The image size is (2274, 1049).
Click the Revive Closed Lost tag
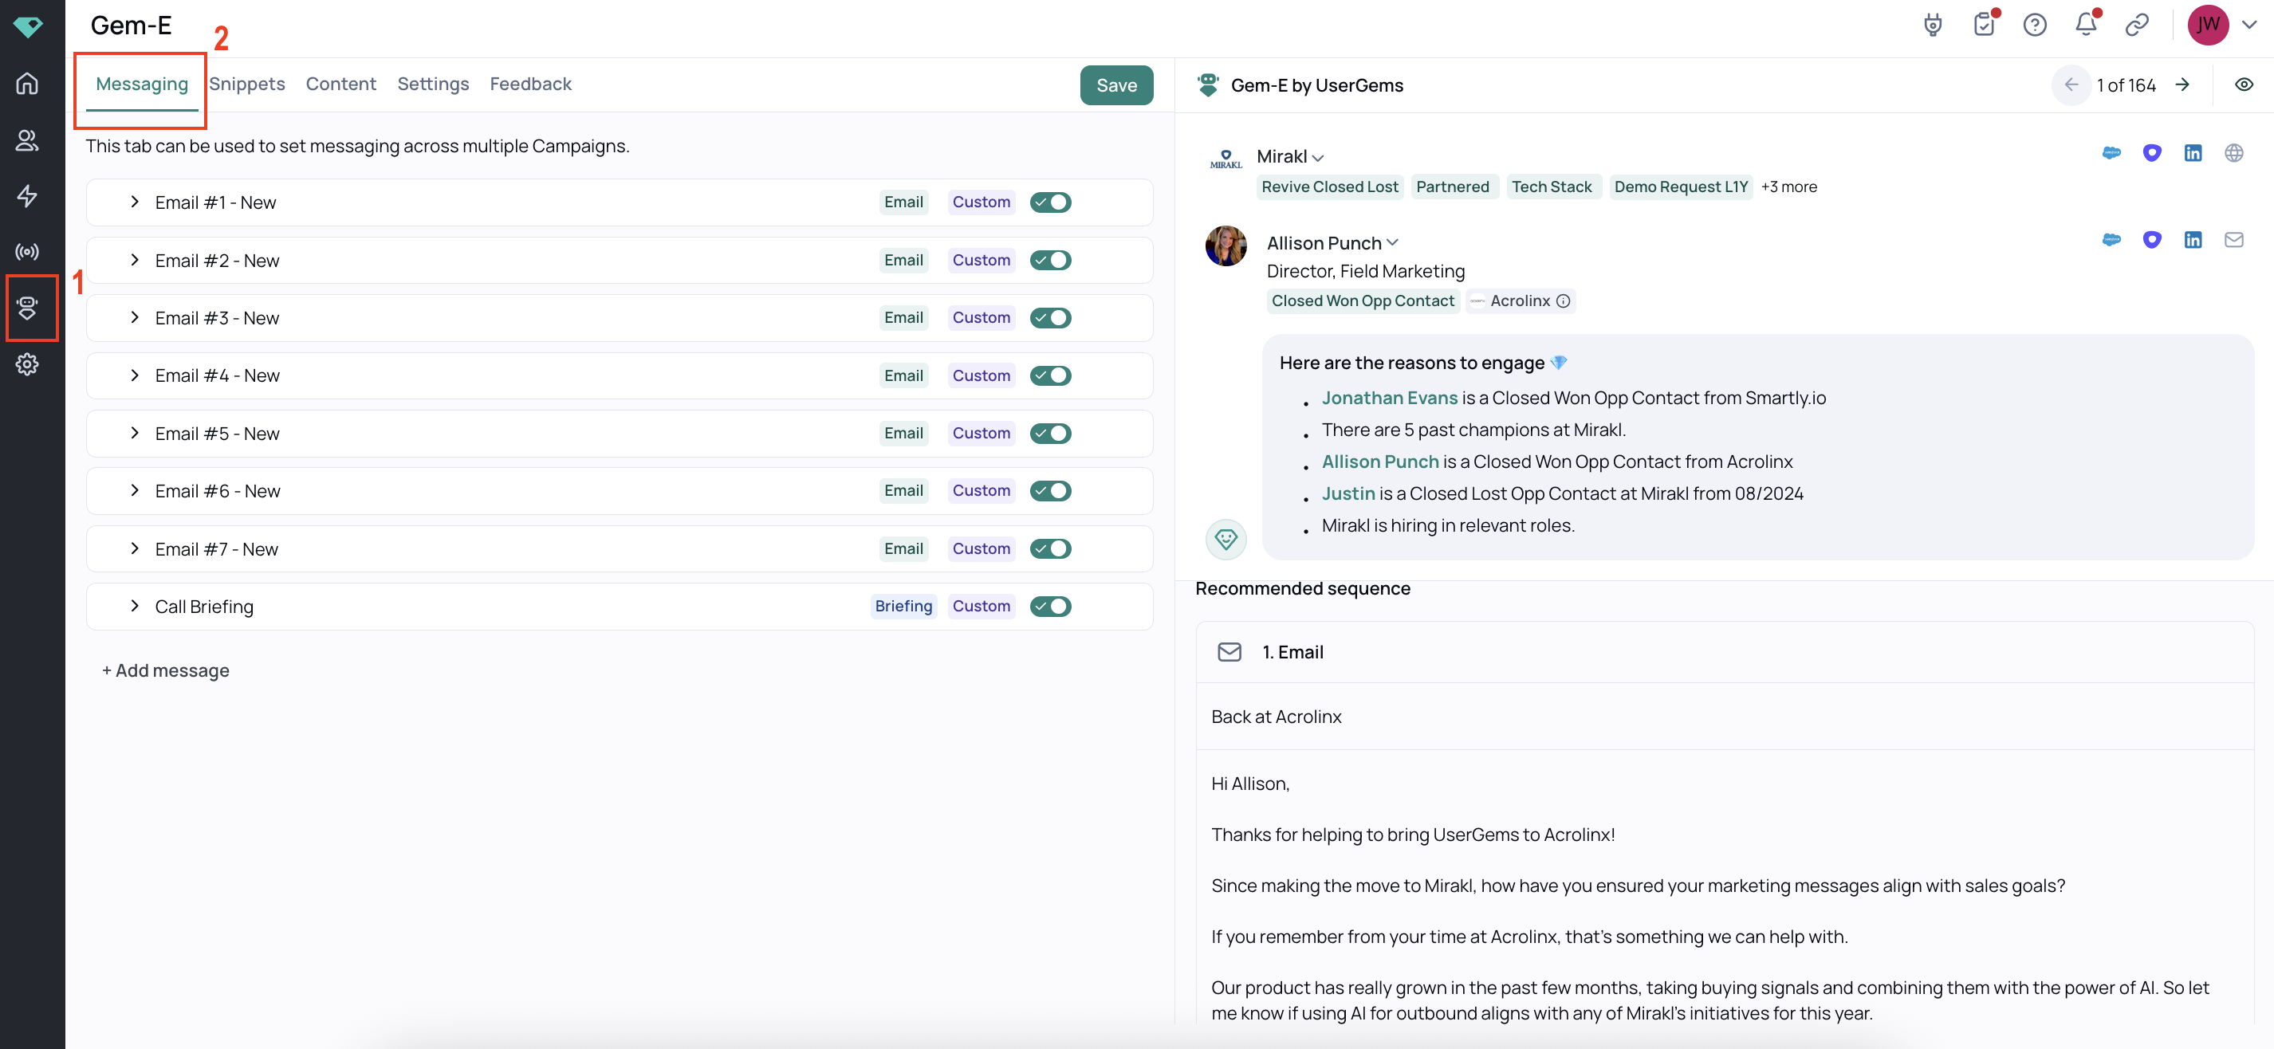(1329, 187)
